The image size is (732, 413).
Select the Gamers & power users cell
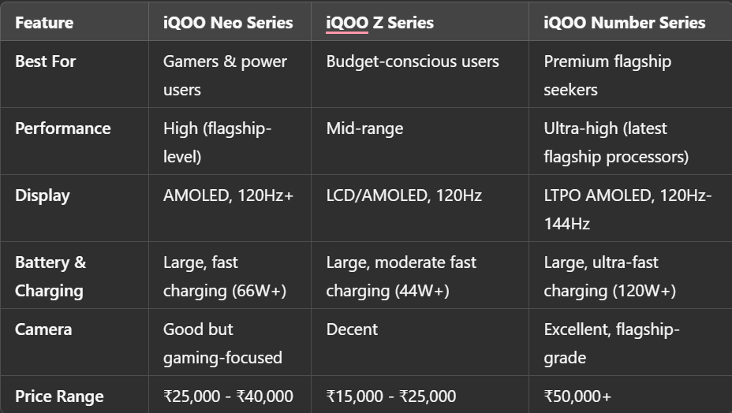225,75
